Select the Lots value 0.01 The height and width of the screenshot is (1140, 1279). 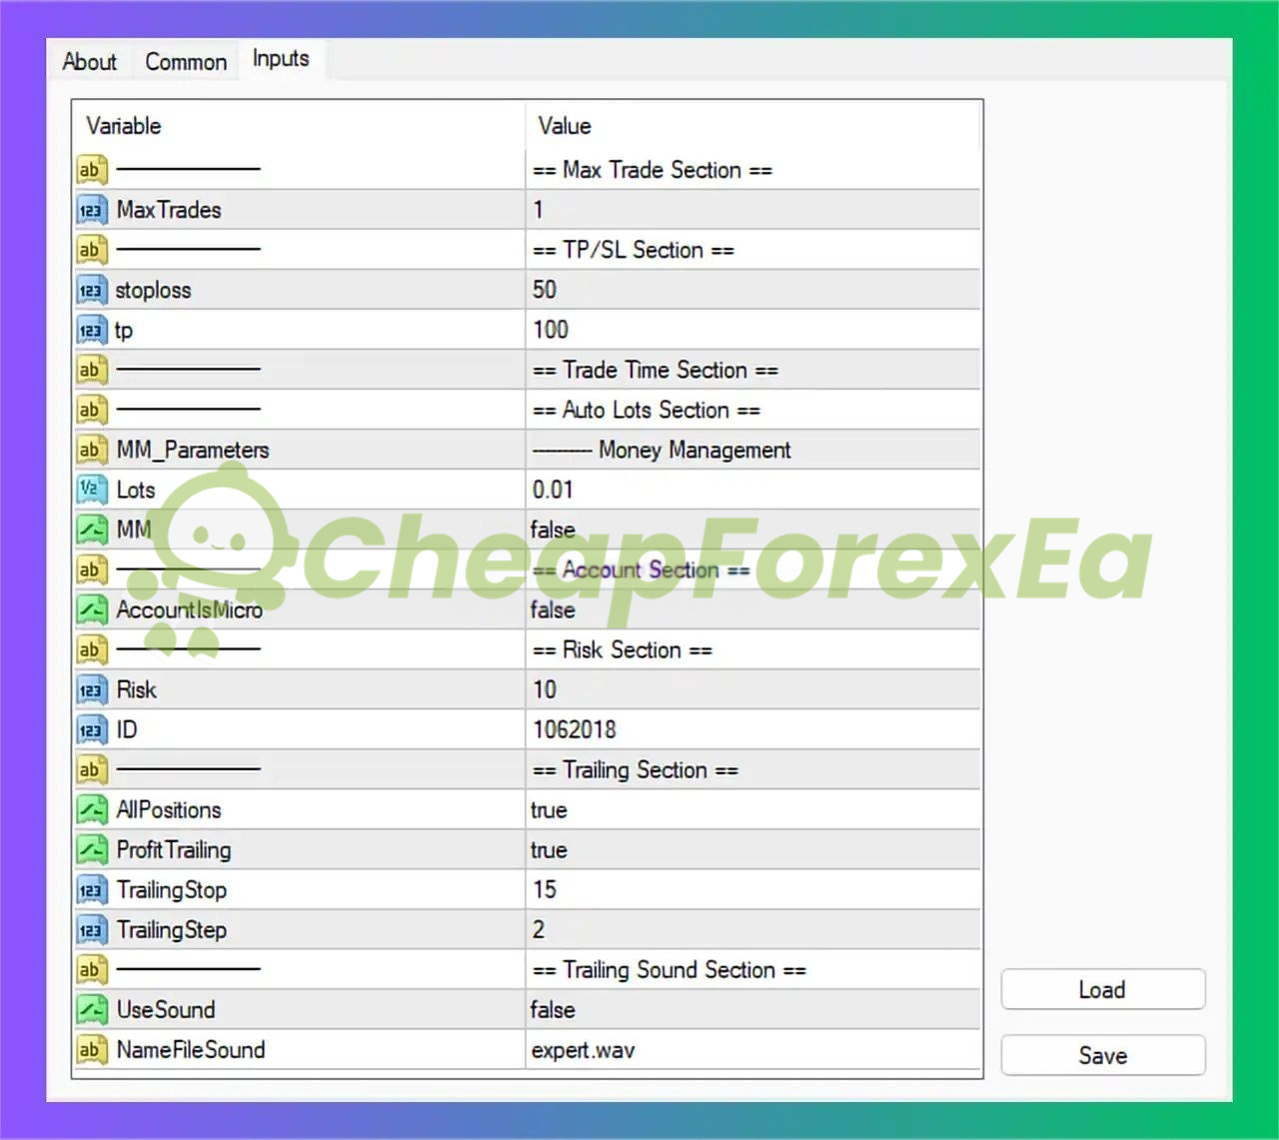click(553, 490)
